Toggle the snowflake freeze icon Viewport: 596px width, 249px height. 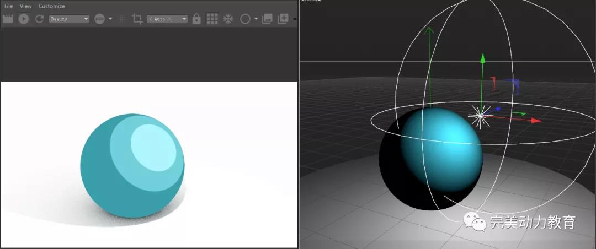[x=228, y=19]
